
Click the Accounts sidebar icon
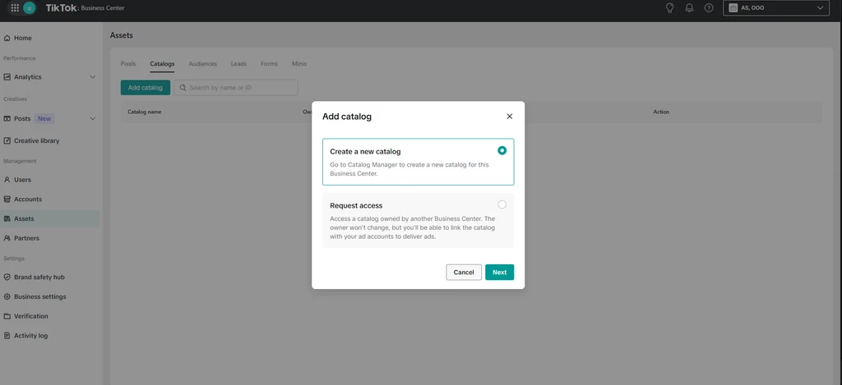pyautogui.click(x=7, y=199)
